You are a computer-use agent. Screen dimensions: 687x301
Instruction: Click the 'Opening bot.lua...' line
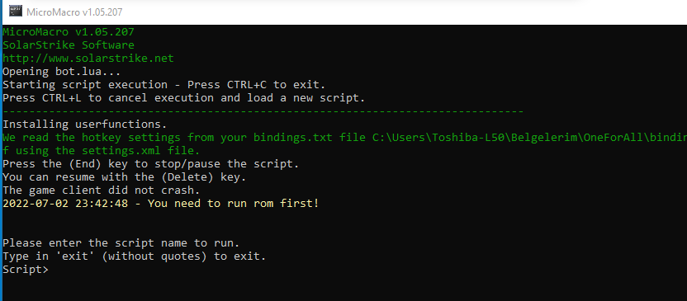tap(61, 71)
